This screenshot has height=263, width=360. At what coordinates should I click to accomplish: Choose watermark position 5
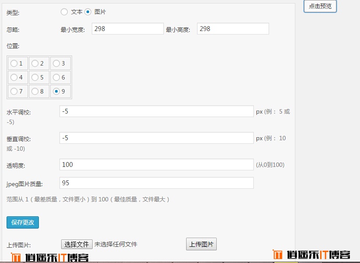click(x=35, y=77)
